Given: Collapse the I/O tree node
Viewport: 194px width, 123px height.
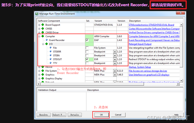Looking at the screenshot, I should (x=43, y=44).
